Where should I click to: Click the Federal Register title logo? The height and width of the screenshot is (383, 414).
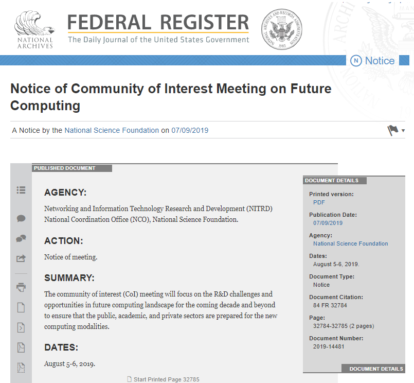coord(158,28)
